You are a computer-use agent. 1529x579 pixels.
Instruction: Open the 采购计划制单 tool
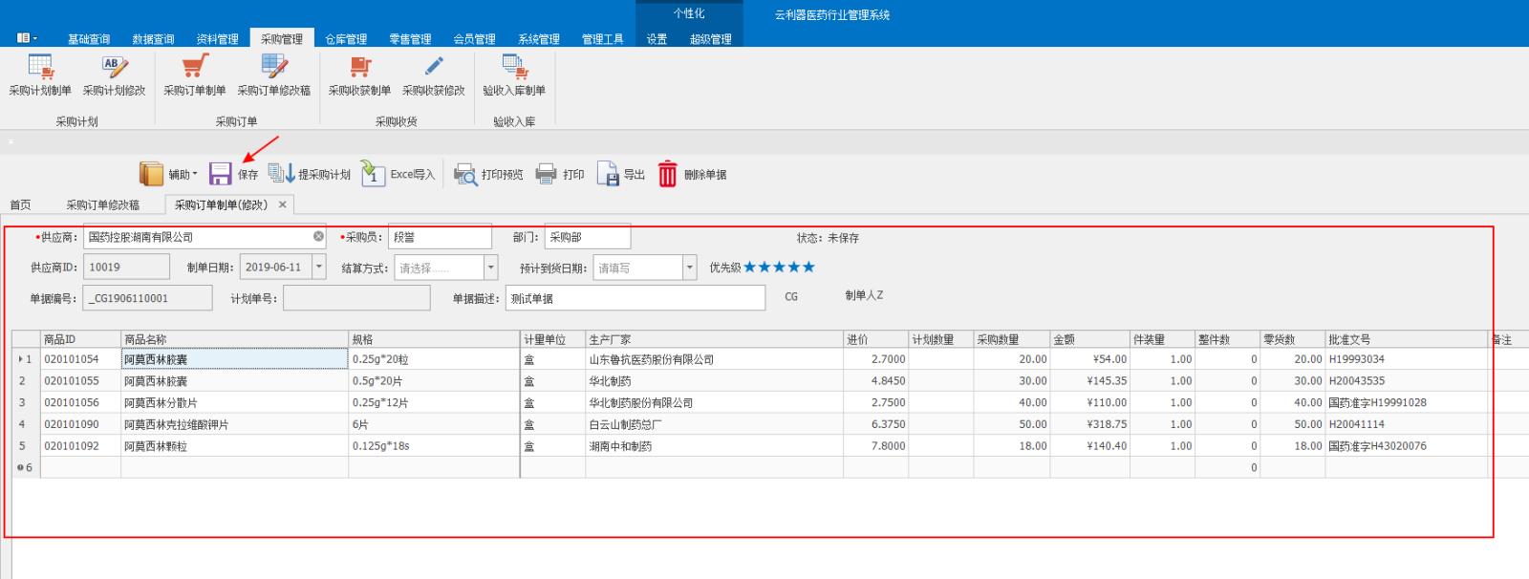(x=40, y=75)
